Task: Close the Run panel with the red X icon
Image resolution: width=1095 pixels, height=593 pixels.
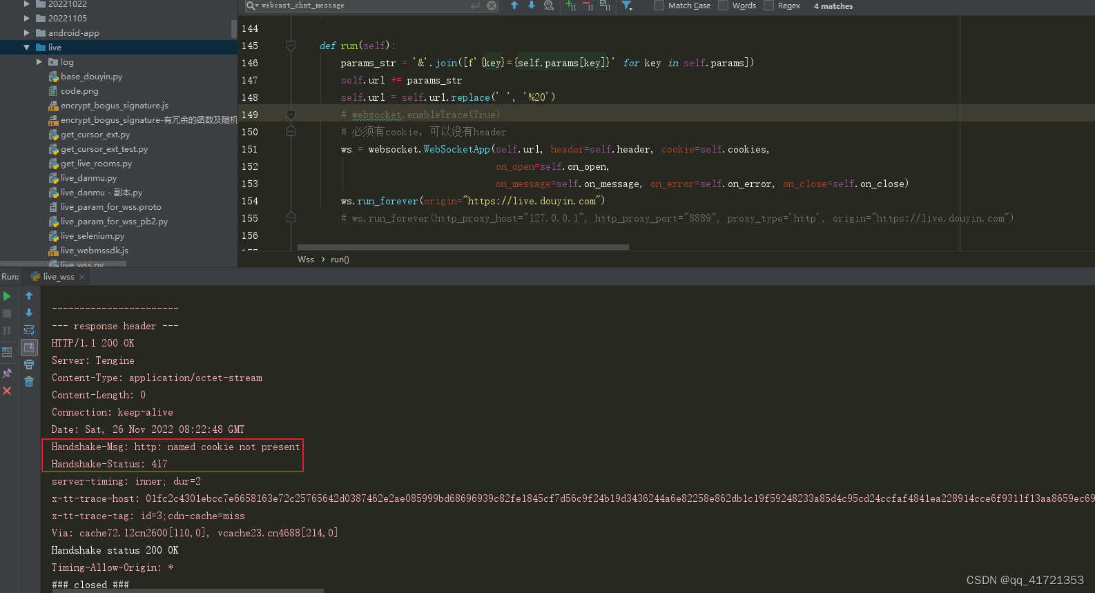Action: click(7, 391)
